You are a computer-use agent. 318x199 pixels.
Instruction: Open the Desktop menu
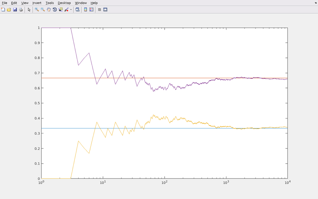pos(64,3)
